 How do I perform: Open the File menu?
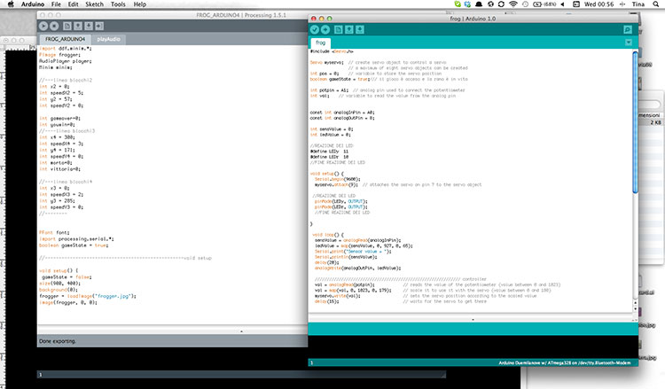(x=56, y=4)
